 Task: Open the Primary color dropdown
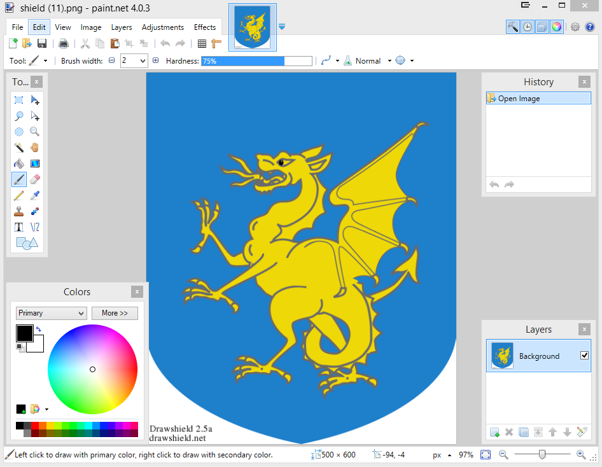pyautogui.click(x=51, y=313)
